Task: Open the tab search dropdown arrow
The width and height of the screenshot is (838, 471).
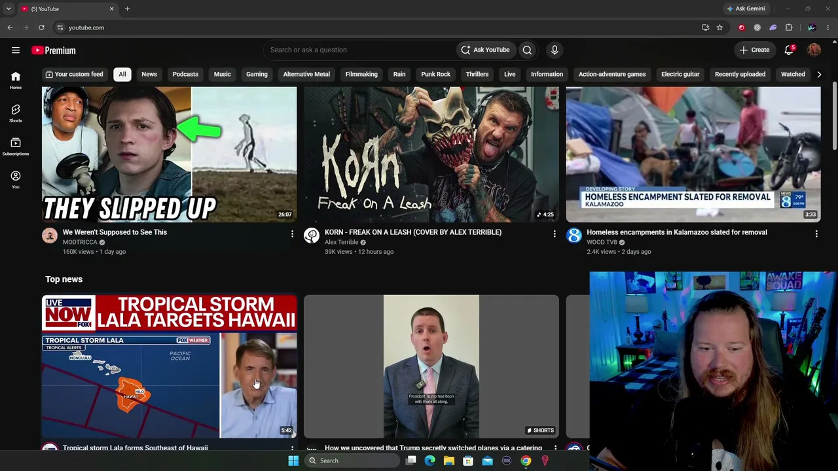Action: click(9, 9)
